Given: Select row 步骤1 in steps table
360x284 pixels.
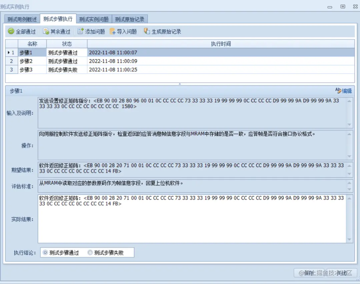Looking at the screenshot, I should point(180,53).
